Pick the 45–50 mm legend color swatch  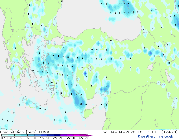[x=83, y=135]
